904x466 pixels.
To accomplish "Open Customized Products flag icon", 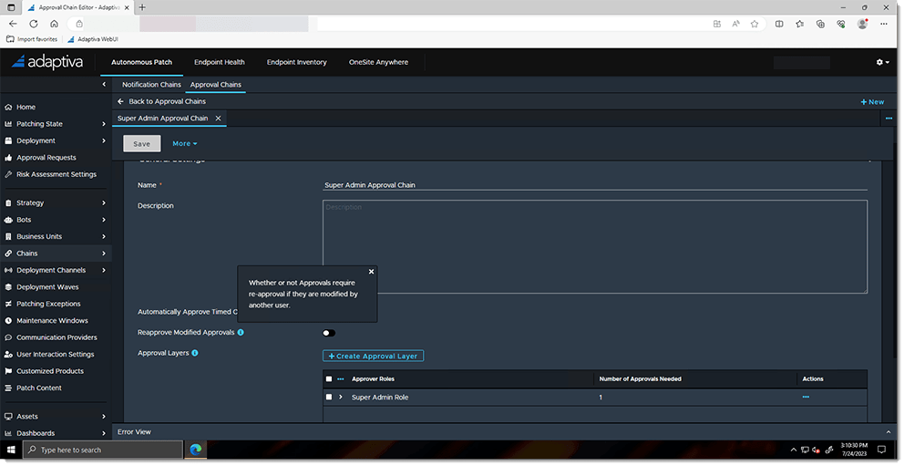I will (x=8, y=371).
